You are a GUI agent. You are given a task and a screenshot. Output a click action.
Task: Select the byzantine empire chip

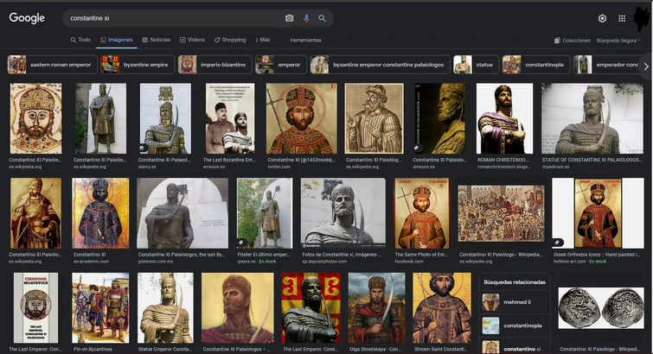[x=138, y=65]
